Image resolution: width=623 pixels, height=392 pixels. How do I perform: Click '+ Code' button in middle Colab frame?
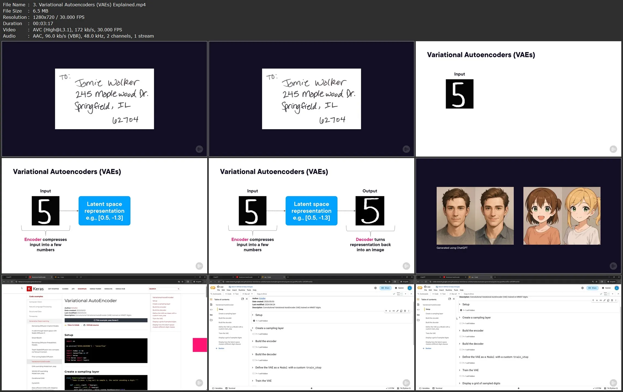click(x=228, y=294)
